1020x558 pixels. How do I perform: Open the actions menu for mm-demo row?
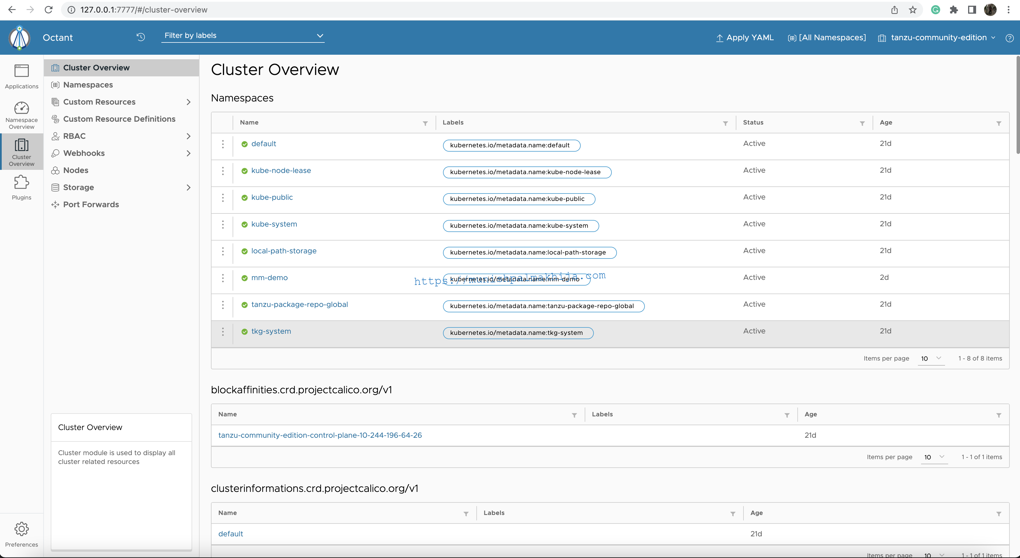click(223, 278)
